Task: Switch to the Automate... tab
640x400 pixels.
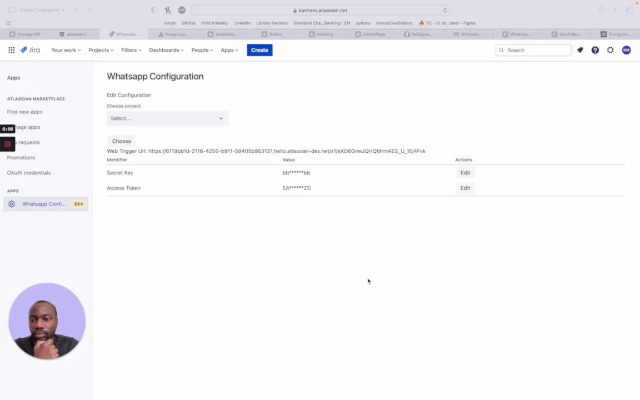Action: [222, 34]
